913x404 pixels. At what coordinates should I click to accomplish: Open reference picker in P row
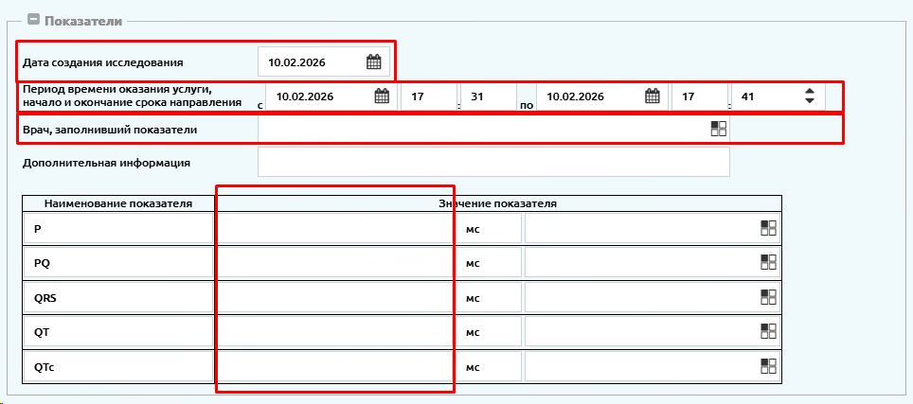[769, 228]
